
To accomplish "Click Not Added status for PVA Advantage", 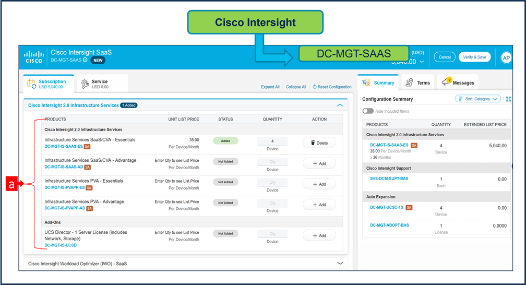I will point(225,203).
